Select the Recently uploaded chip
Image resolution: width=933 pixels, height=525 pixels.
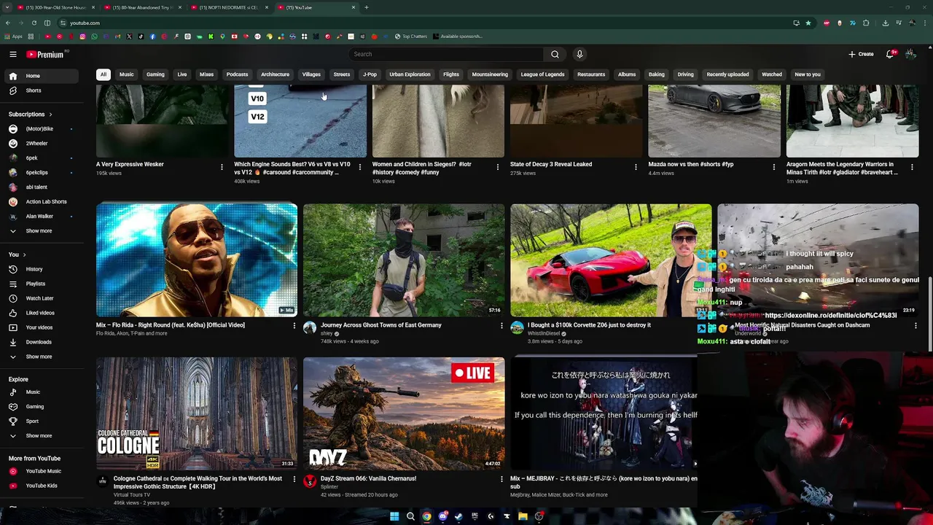tap(727, 74)
